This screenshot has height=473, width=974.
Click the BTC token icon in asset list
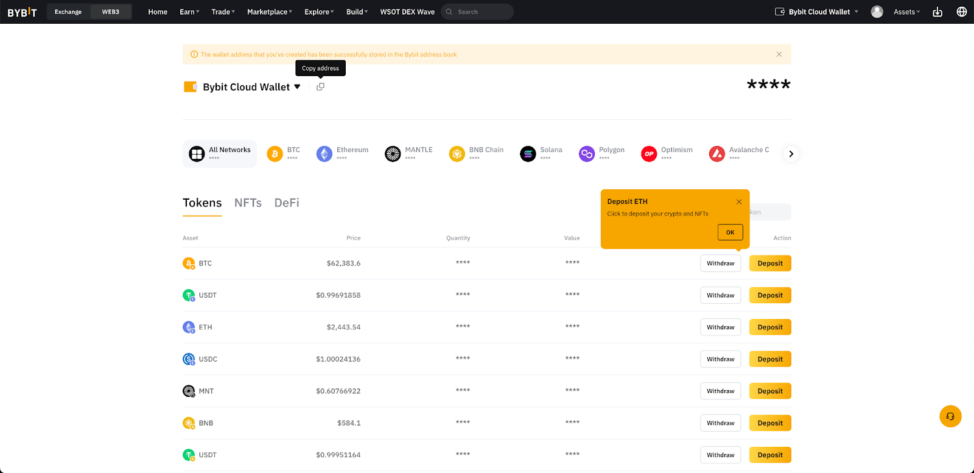(189, 264)
